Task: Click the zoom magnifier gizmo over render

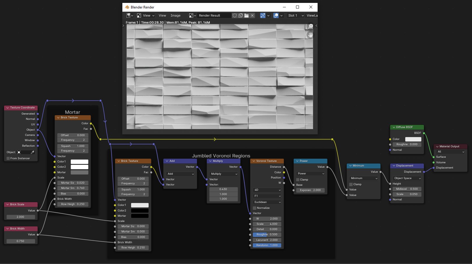Action: coord(310,27)
